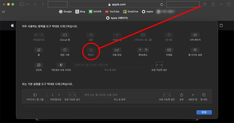
Task: Select the 새로운 탭 plus item in palette
Action: pyautogui.click(x=117, y=37)
